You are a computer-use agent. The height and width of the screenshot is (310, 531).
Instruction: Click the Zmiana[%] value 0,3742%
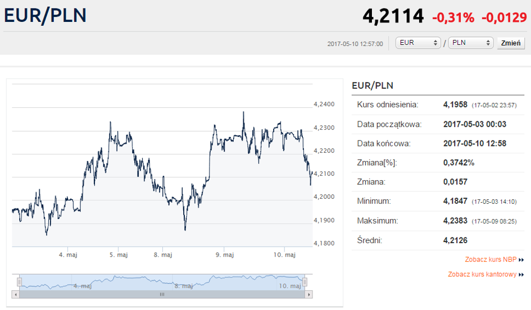coord(459,163)
